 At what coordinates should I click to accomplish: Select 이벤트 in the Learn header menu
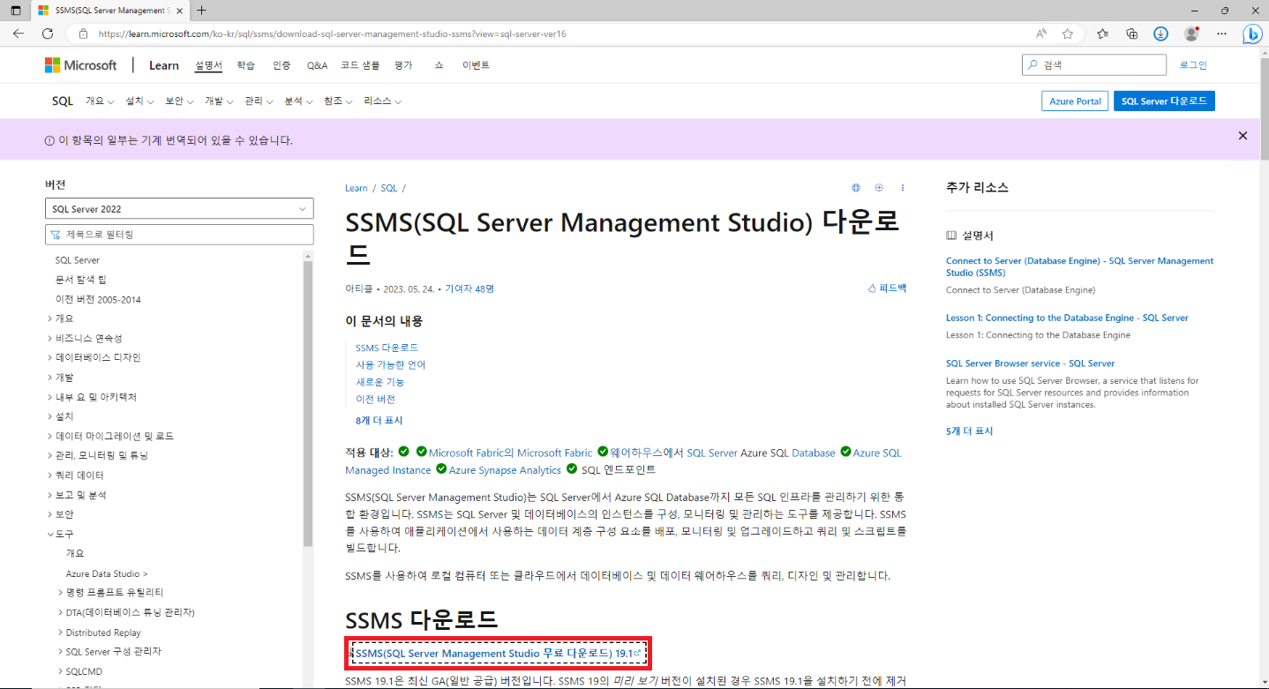pos(476,65)
